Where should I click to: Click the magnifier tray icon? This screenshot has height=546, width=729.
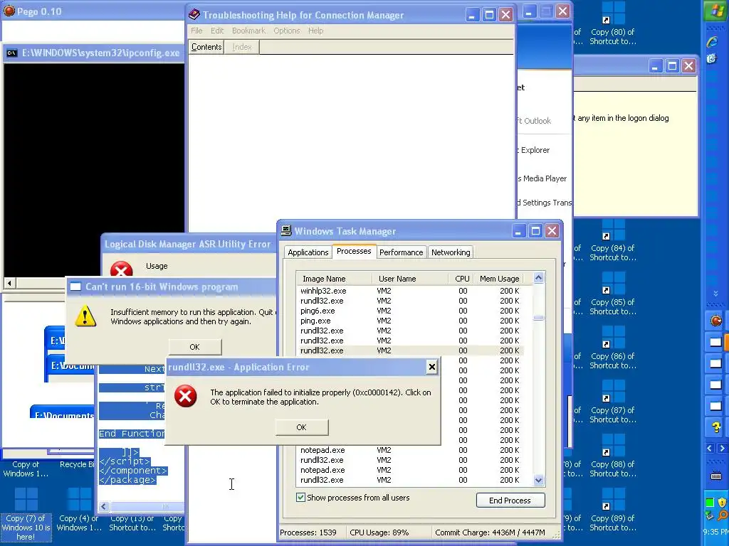(722, 515)
